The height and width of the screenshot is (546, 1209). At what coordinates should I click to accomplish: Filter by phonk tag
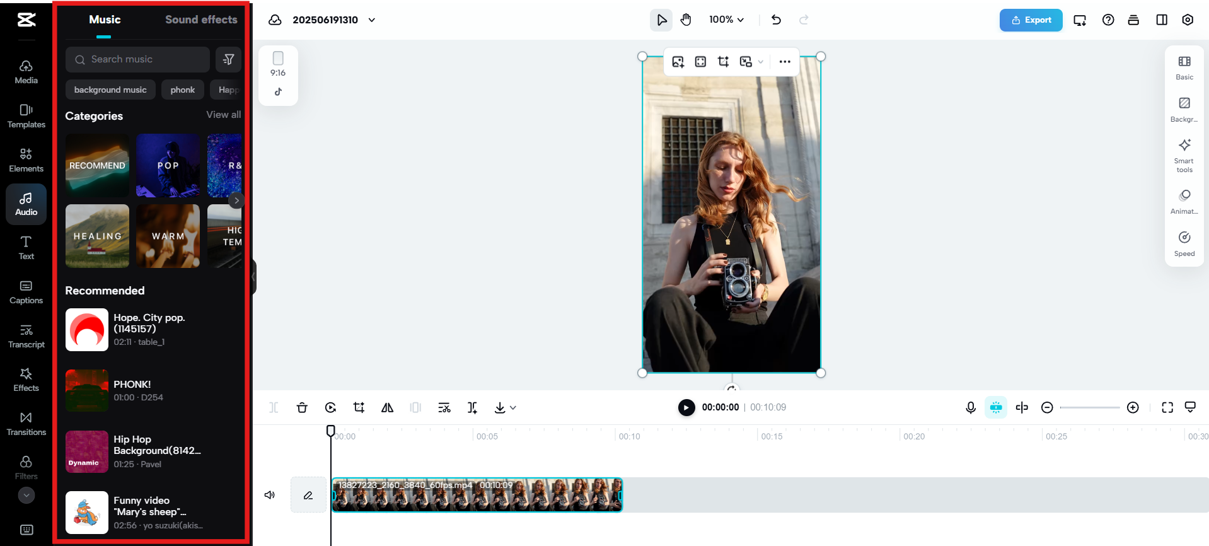coord(183,90)
